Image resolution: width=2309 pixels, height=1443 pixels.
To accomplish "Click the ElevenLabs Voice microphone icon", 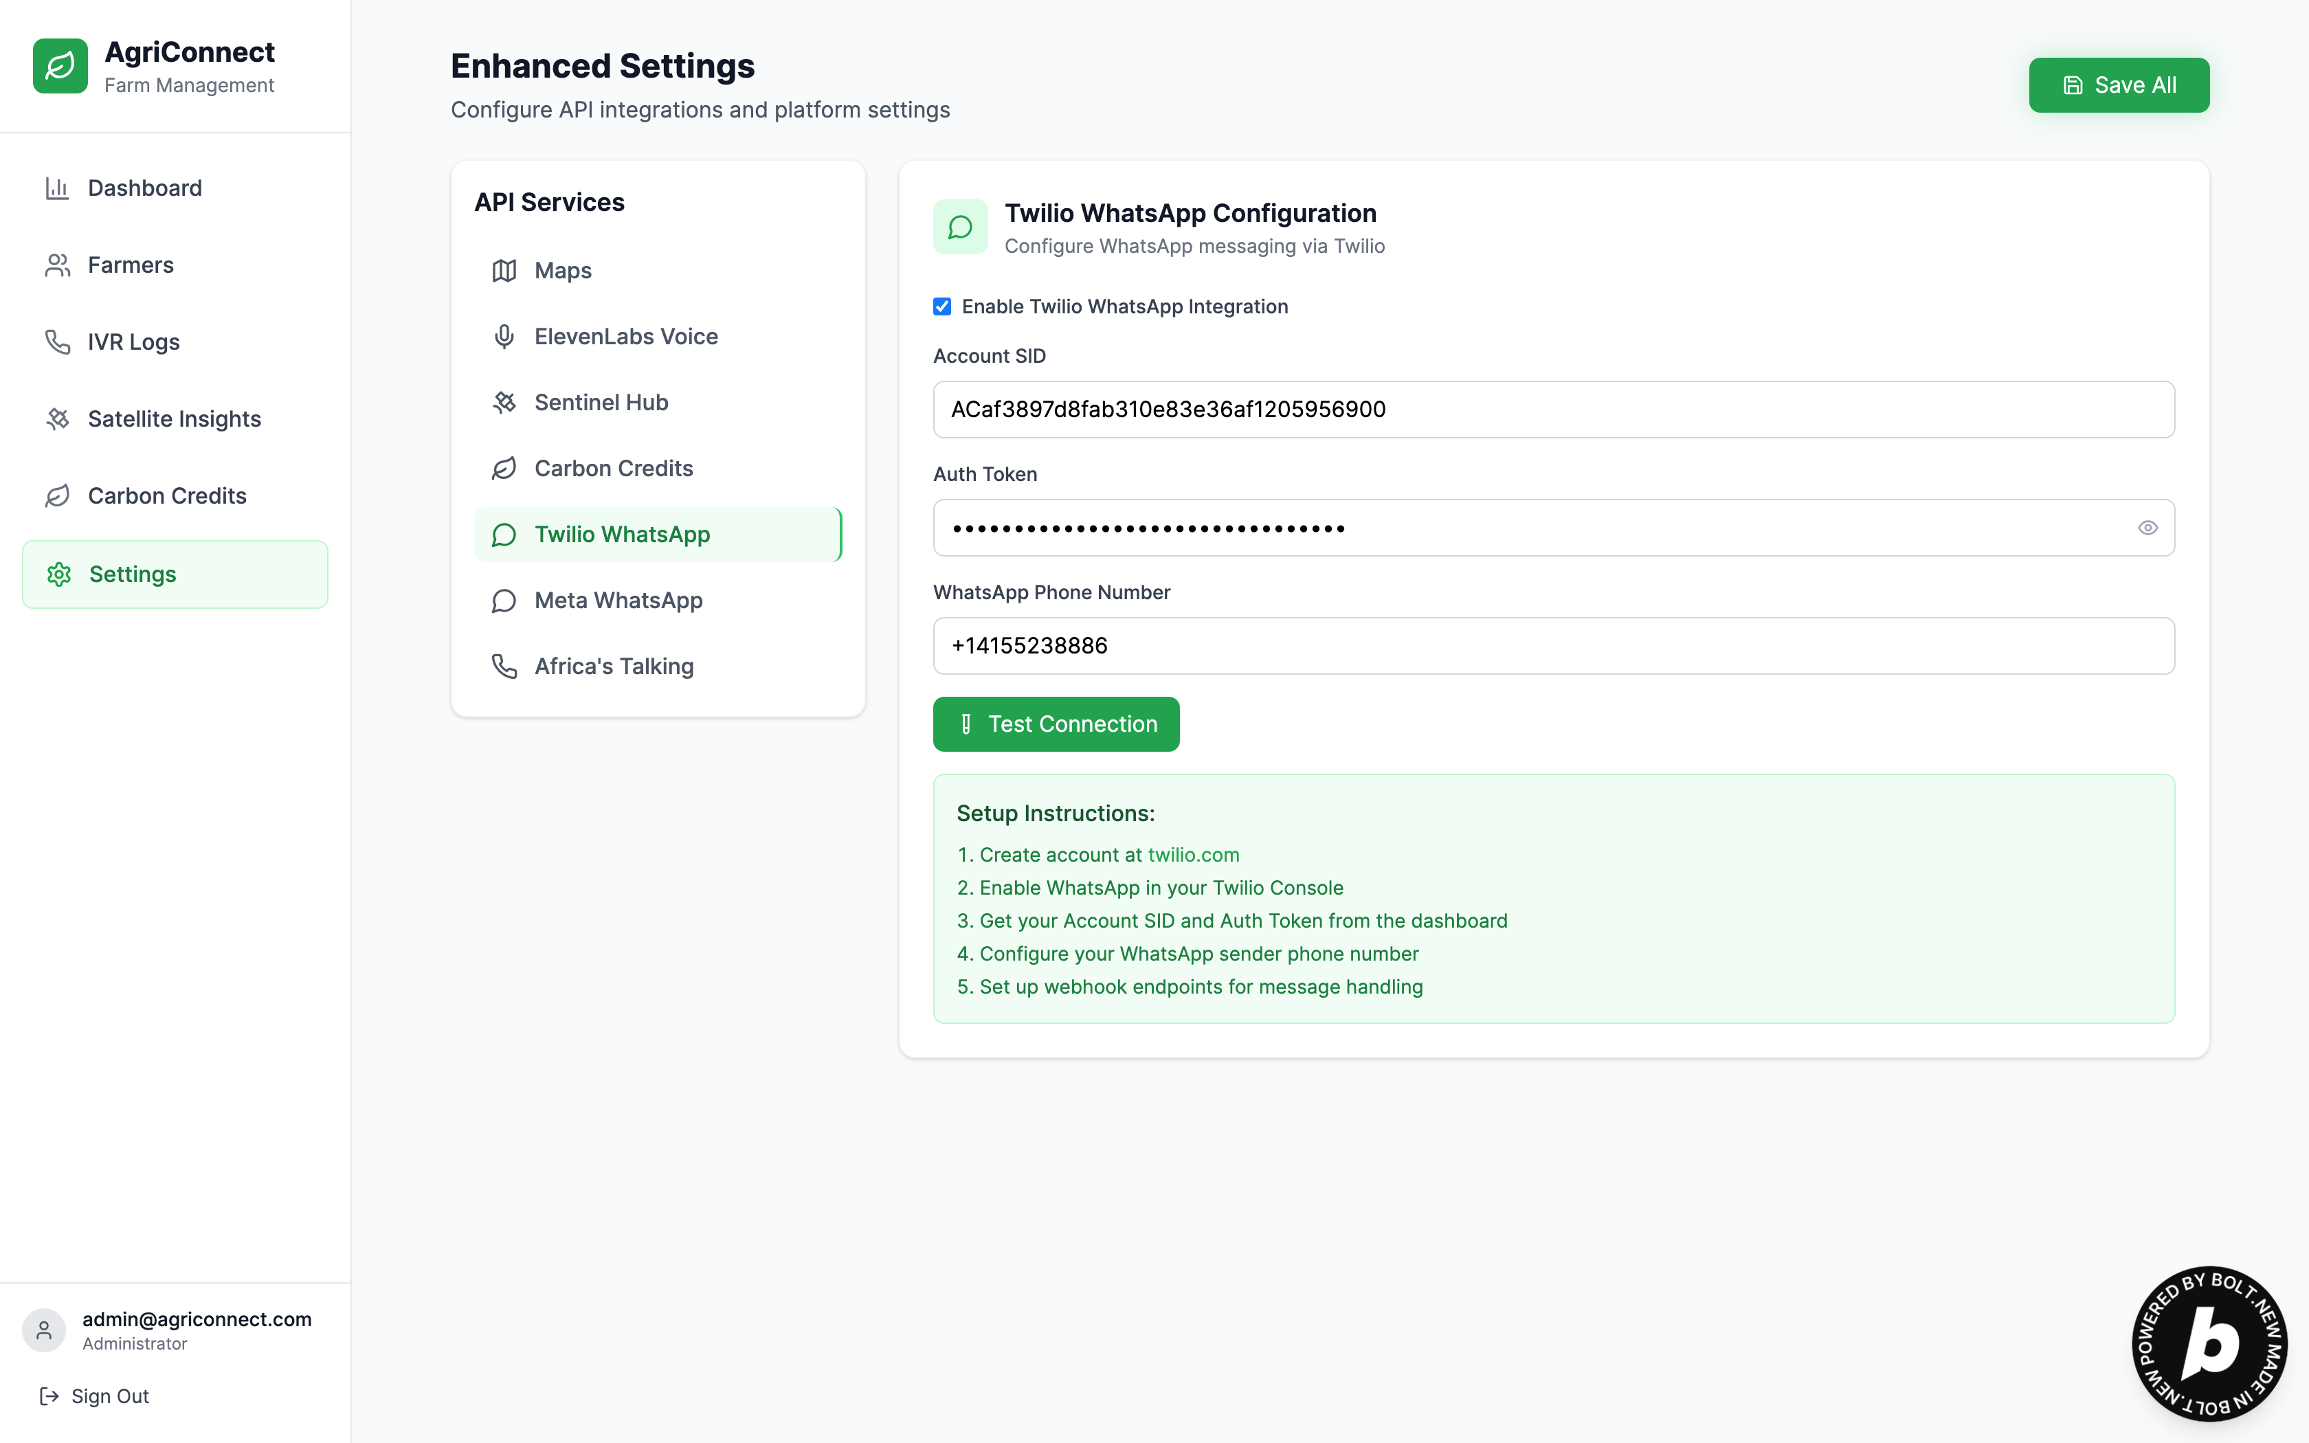I will click(504, 337).
